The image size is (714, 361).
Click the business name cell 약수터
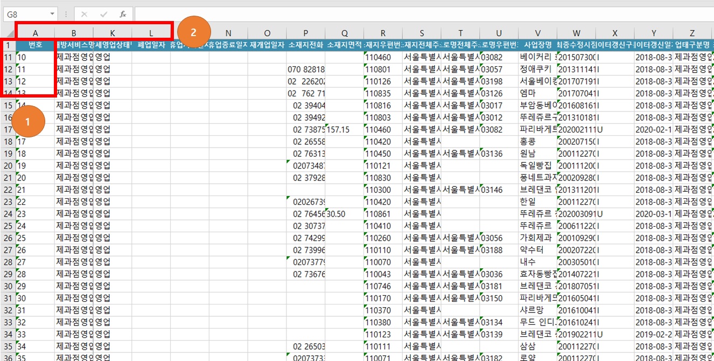(x=538, y=249)
